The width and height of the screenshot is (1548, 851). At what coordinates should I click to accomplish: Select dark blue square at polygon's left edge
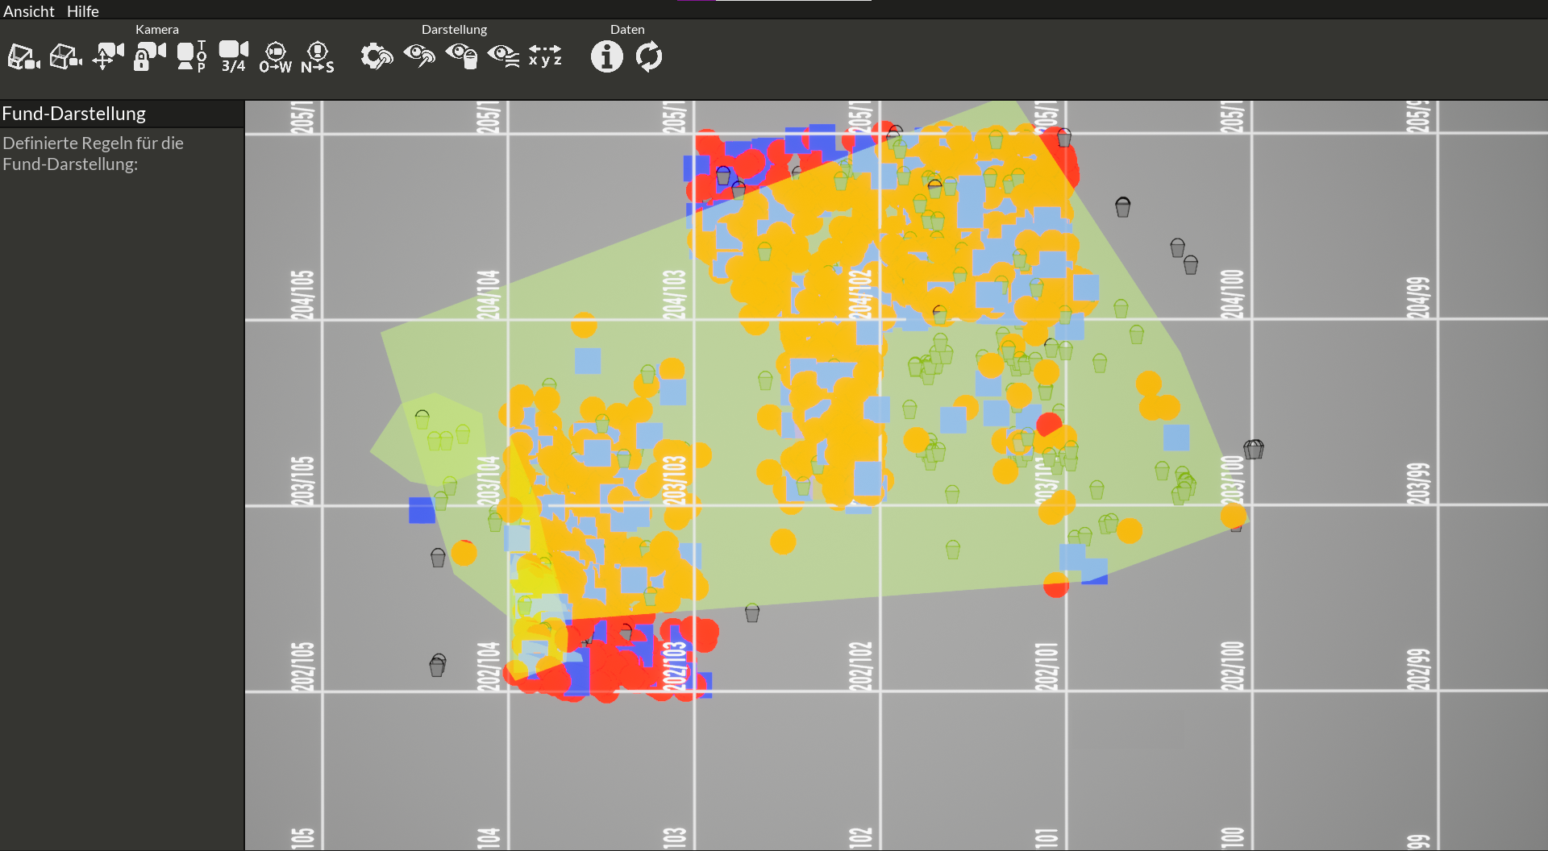coord(422,510)
